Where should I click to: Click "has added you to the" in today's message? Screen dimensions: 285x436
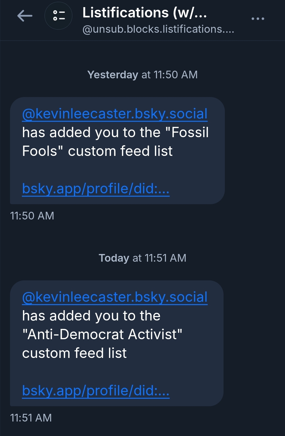tap(91, 316)
